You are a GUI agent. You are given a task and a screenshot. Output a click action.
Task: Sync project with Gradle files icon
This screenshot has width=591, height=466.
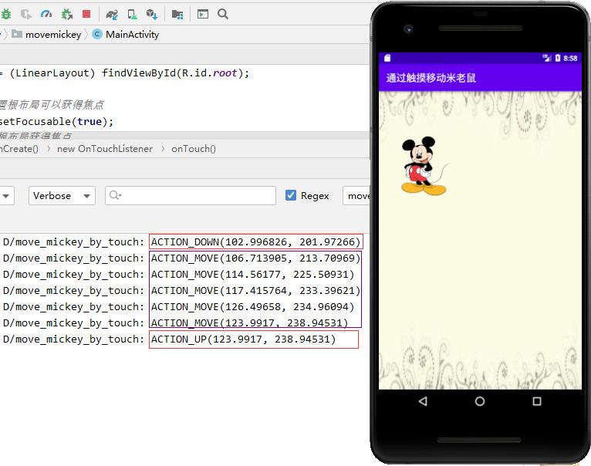coord(112,15)
